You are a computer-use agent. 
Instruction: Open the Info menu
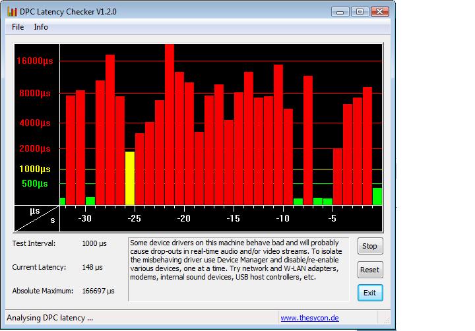[41, 27]
